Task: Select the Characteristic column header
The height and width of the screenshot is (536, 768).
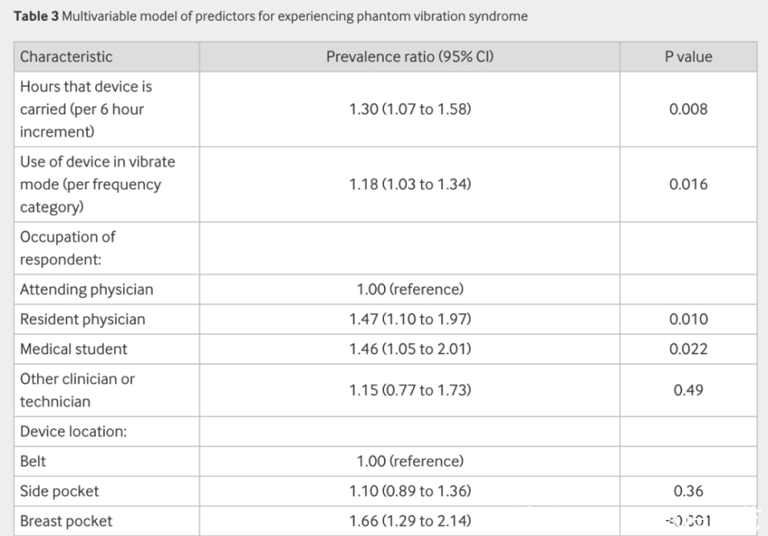Action: point(66,57)
